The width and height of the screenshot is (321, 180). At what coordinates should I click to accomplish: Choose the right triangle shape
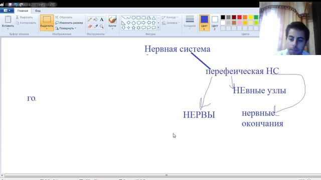click(123, 22)
